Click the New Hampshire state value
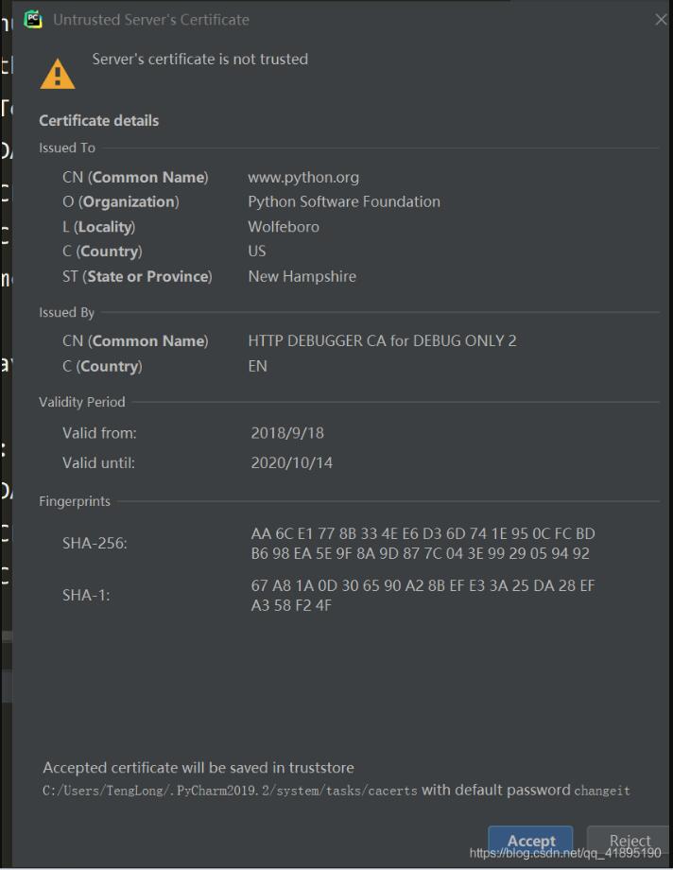 (x=302, y=276)
